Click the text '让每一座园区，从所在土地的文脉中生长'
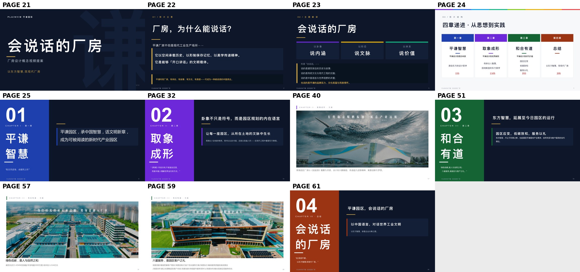The height and width of the screenshot is (272, 580). coord(238,134)
